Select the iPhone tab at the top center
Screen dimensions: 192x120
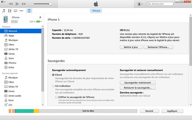96,11
